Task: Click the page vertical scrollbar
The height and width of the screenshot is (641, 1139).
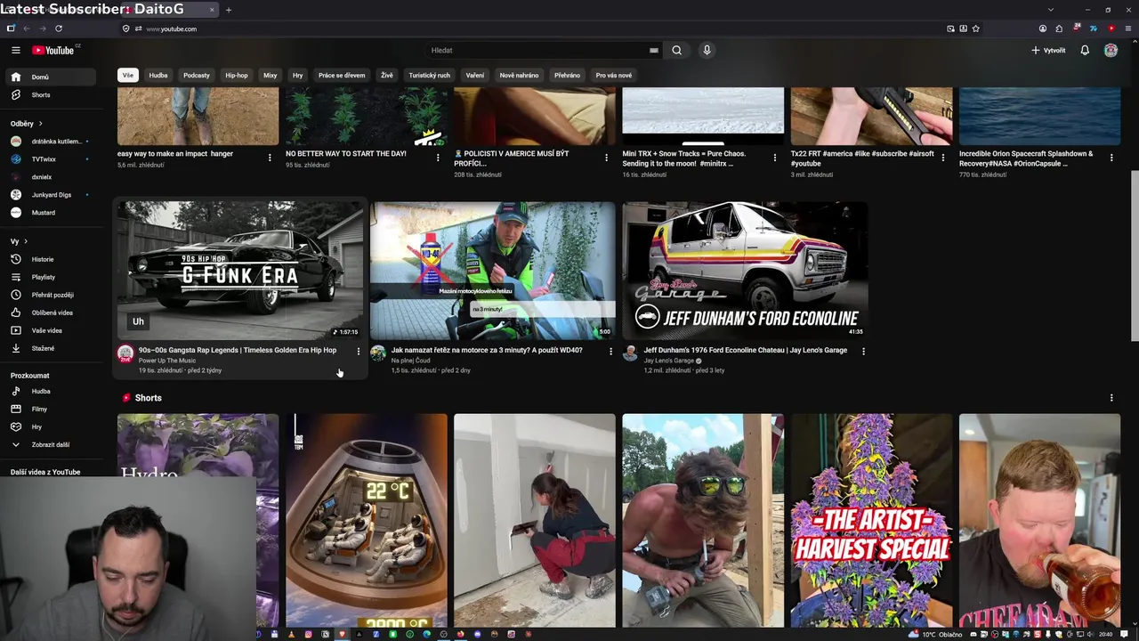Action: 1135,256
